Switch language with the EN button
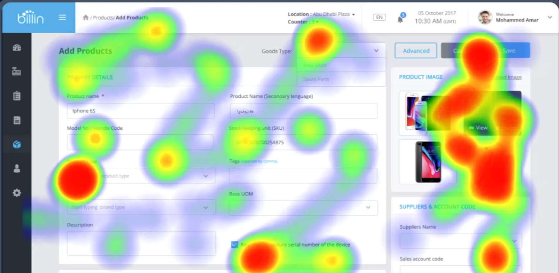 point(379,17)
